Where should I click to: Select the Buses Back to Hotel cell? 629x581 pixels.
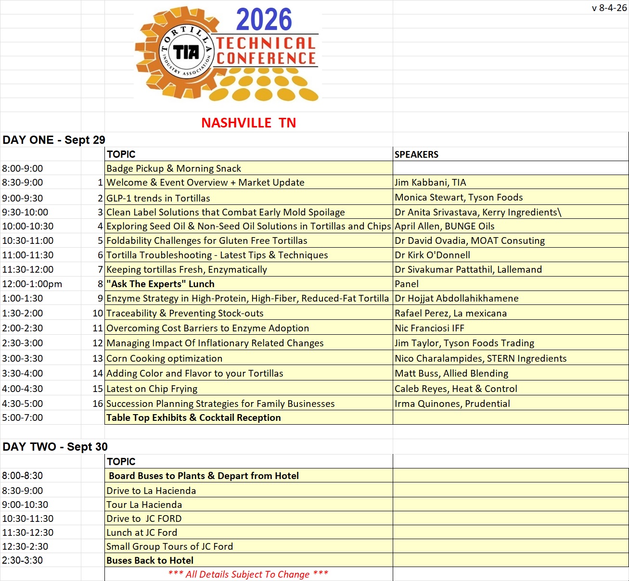[249, 560]
